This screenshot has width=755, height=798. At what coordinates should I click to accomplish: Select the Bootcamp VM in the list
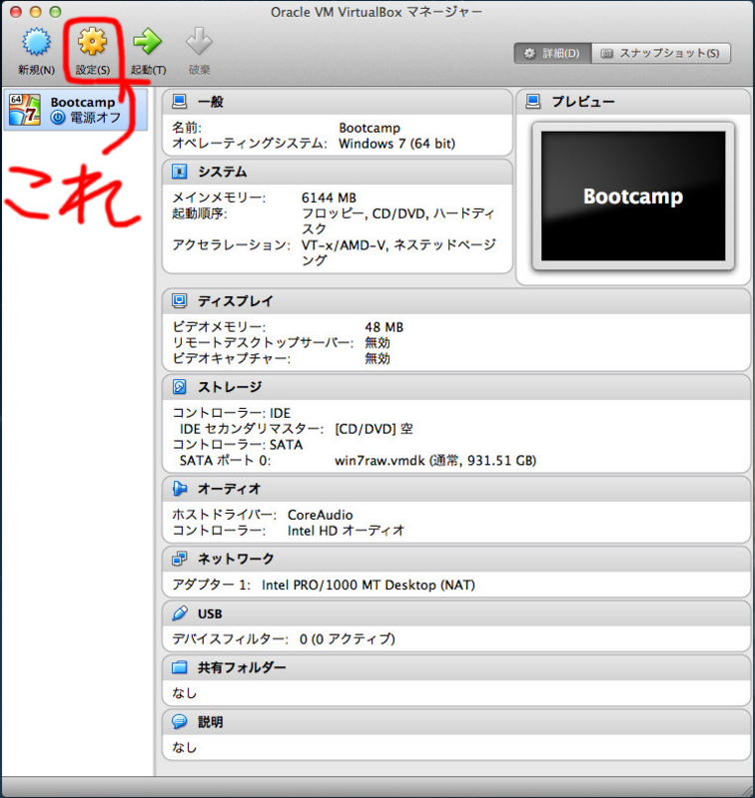(75, 110)
